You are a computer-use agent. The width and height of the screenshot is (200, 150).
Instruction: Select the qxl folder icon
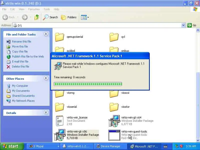click(x=114, y=37)
